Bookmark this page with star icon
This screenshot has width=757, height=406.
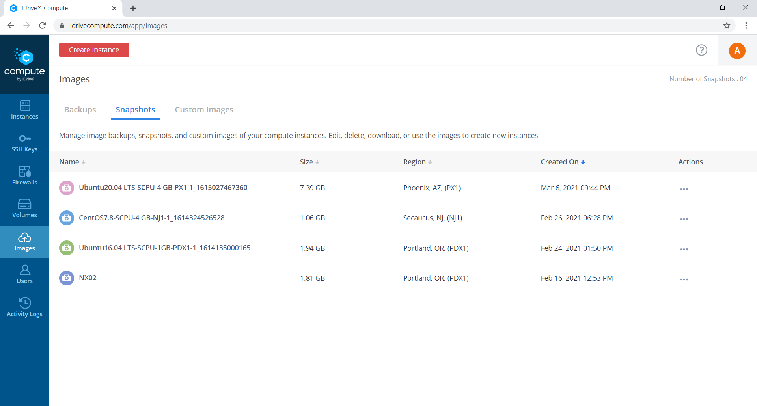(727, 26)
